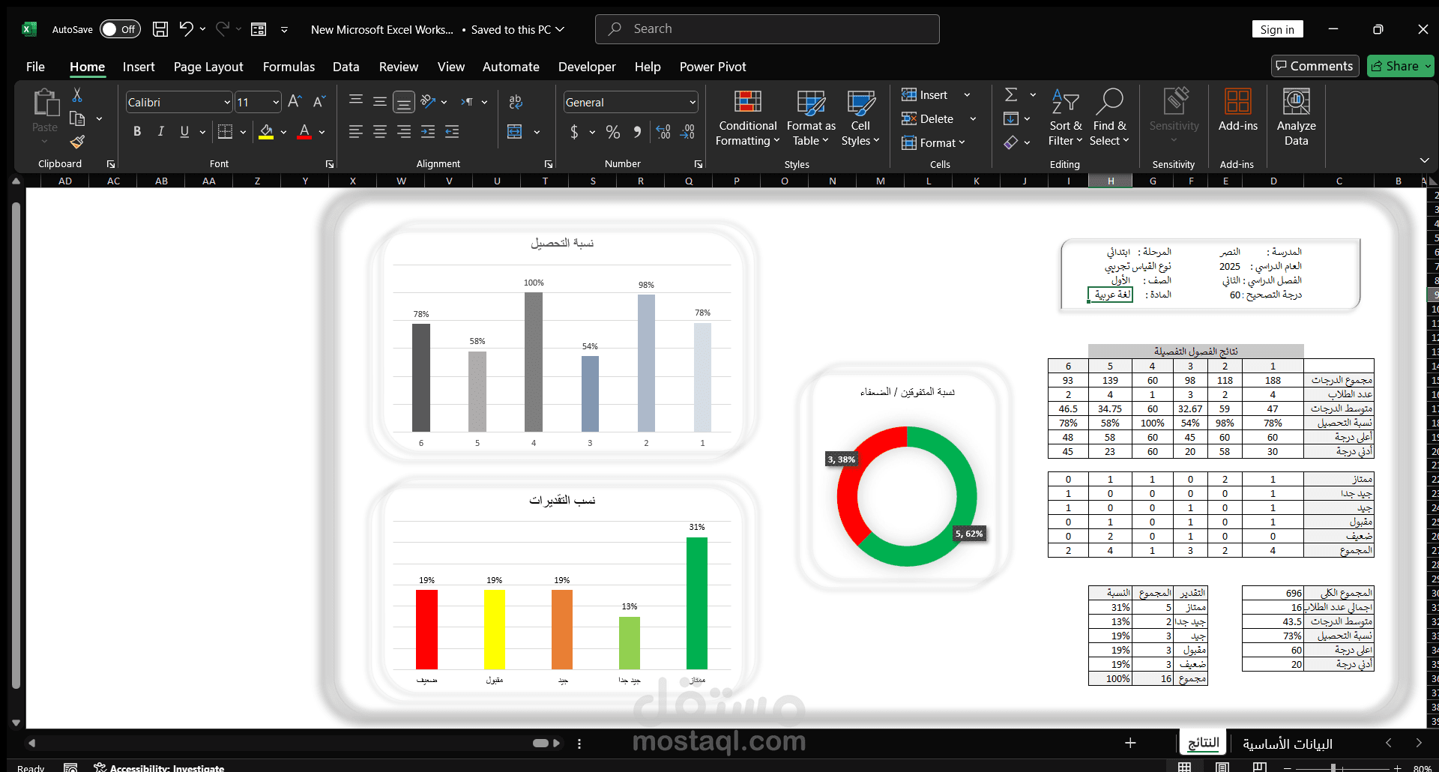
Task: Click the Paste clipboard icon
Action: (x=45, y=103)
